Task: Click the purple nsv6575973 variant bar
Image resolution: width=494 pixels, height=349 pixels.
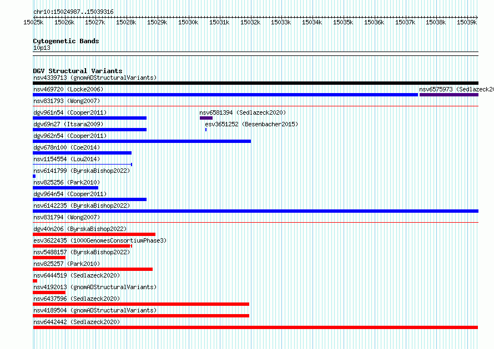Action: coord(449,95)
